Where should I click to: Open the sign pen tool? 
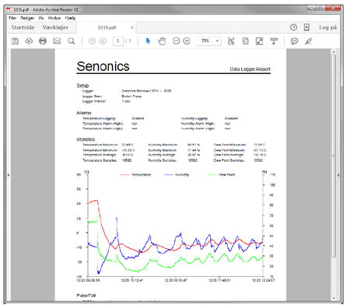coord(309,41)
